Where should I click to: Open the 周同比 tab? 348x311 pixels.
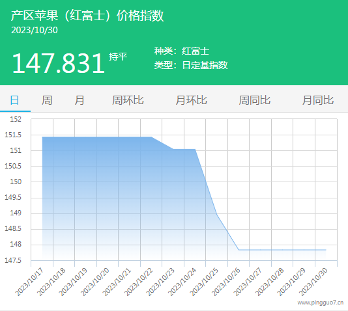coord(255,100)
